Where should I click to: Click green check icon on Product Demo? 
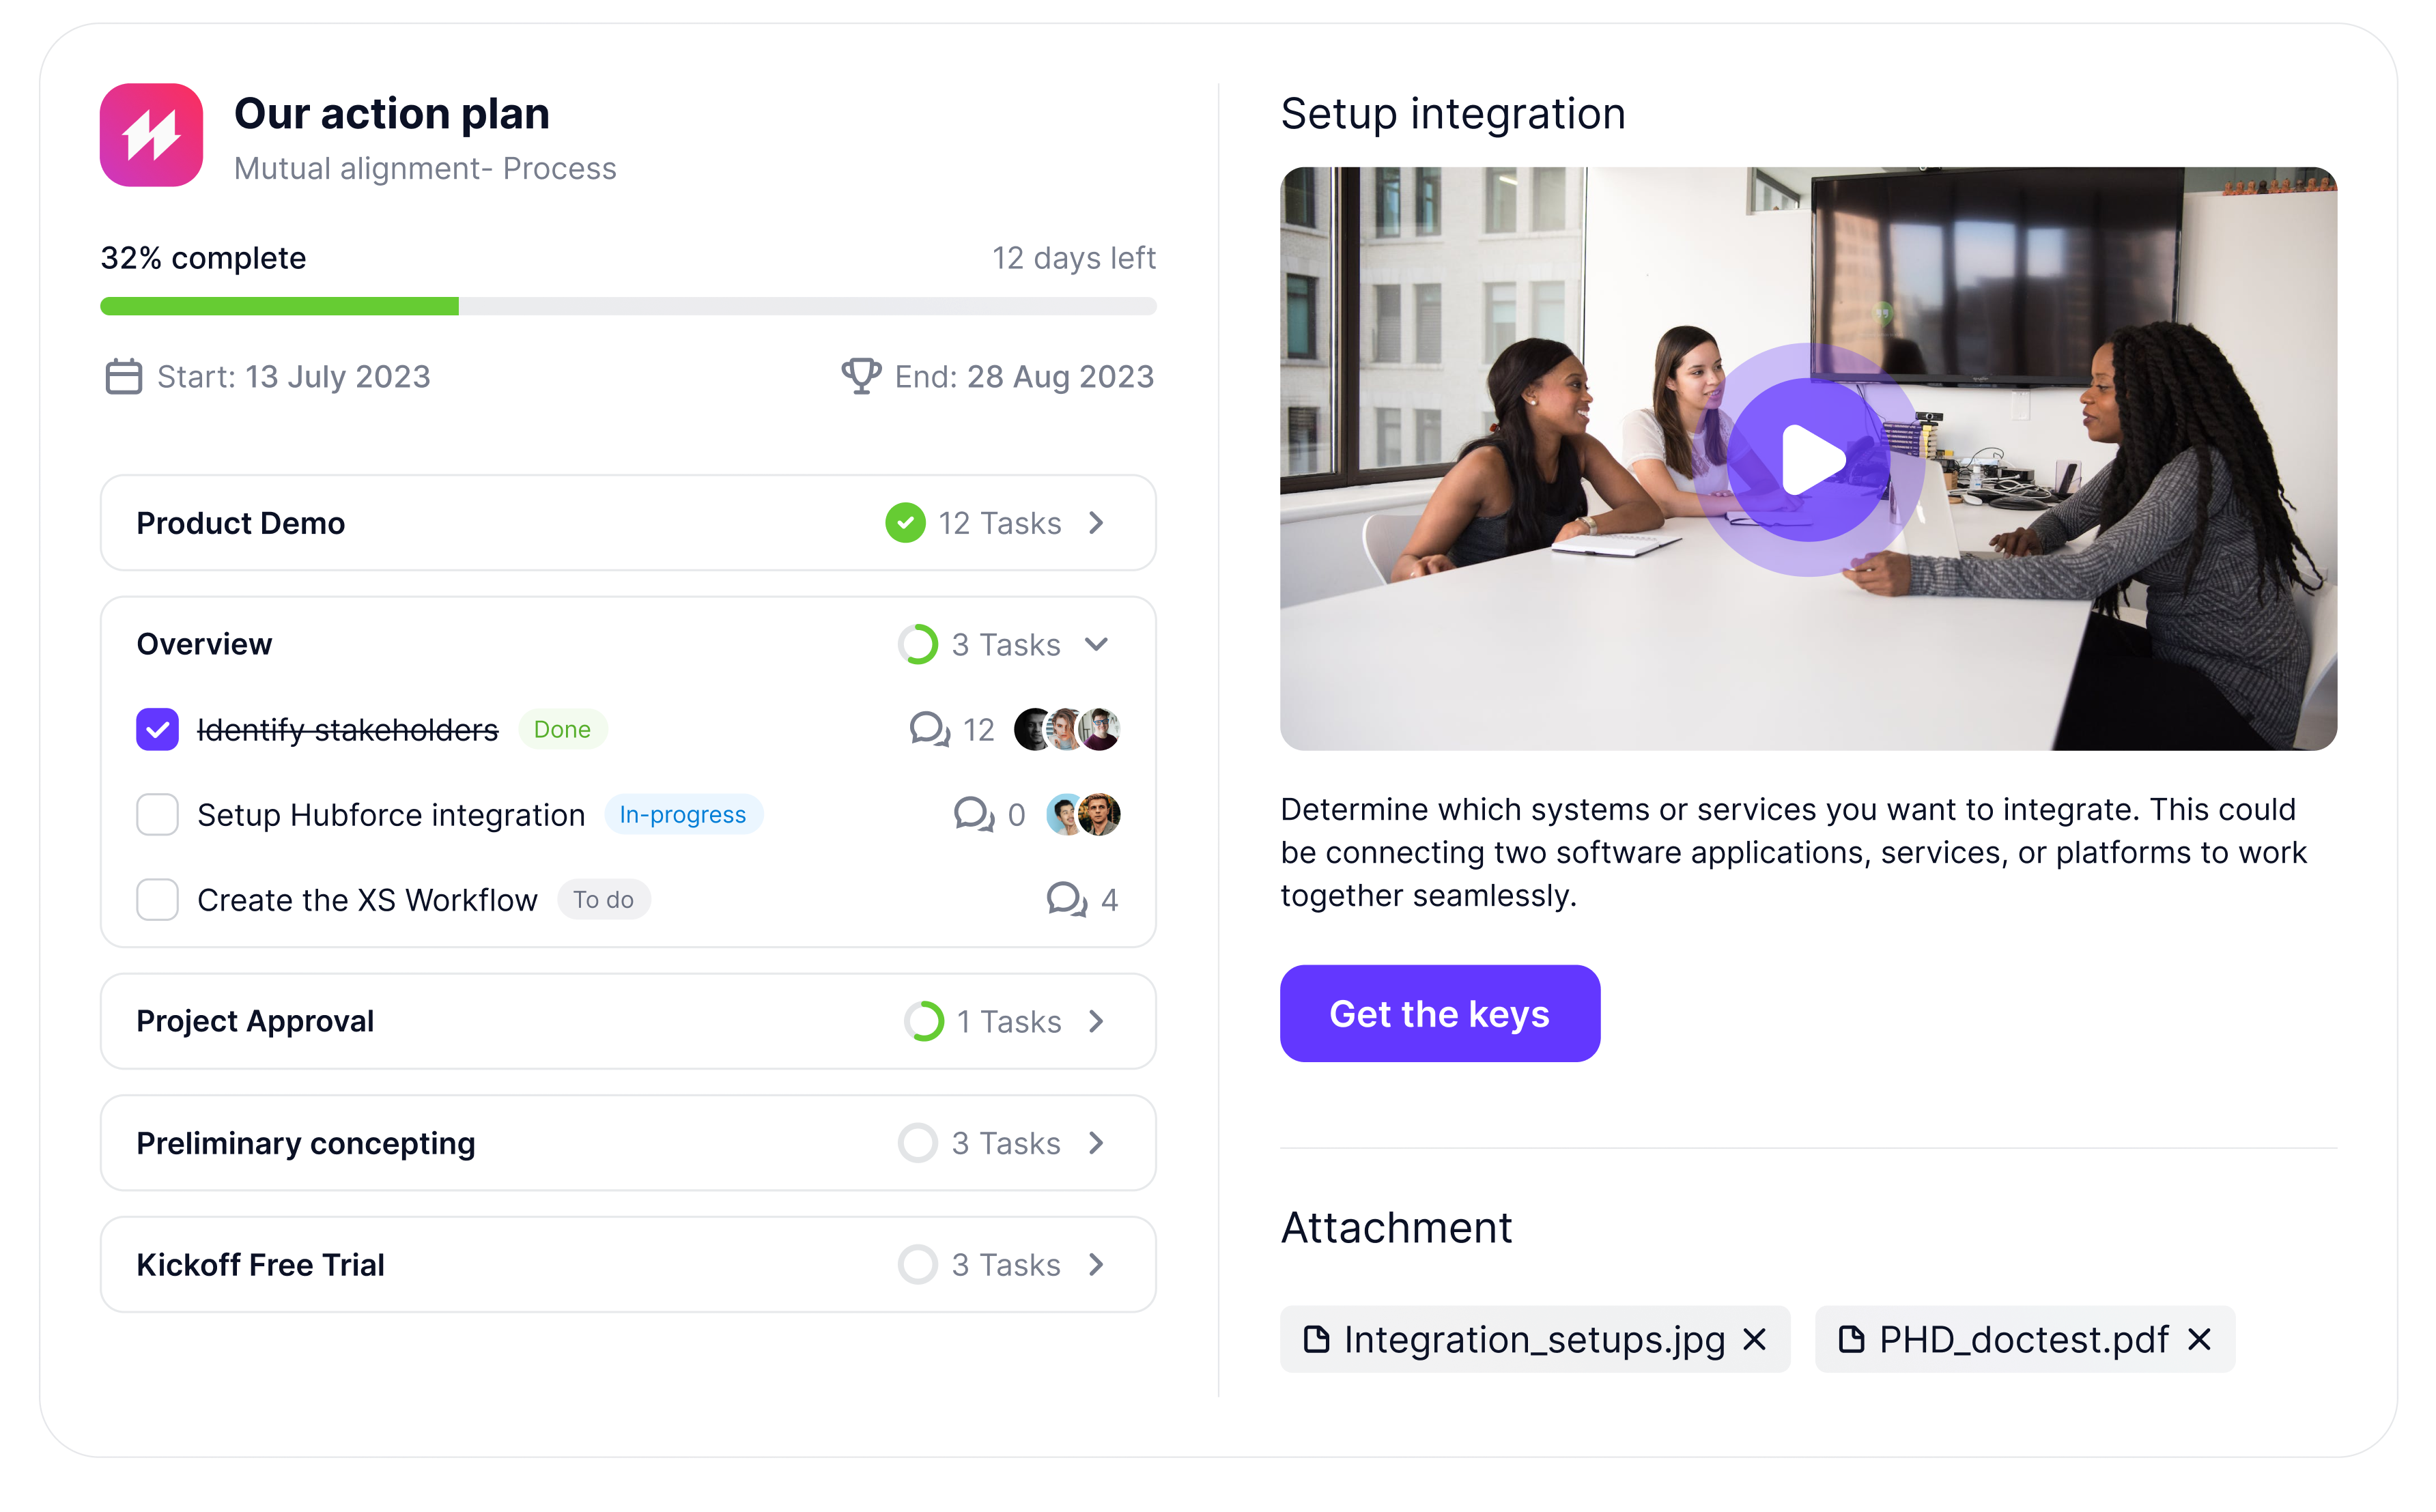coord(905,523)
